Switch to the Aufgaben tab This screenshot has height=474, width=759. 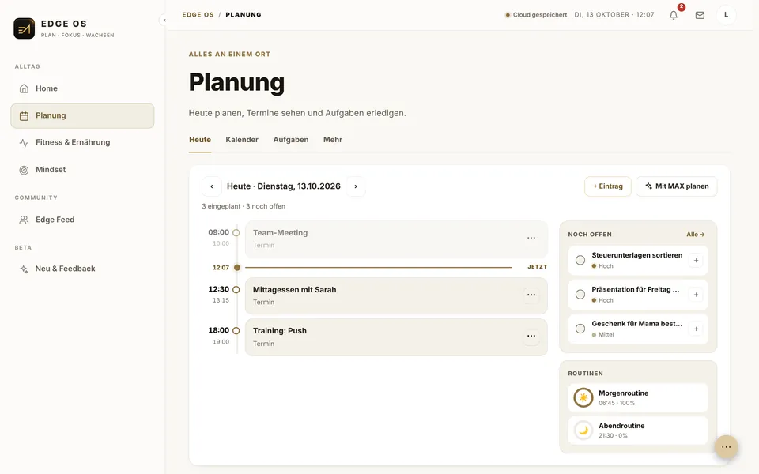291,140
